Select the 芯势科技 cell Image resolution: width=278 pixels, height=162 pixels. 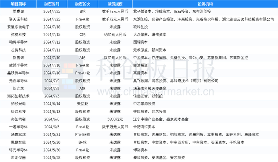pyautogui.click(x=18, y=50)
